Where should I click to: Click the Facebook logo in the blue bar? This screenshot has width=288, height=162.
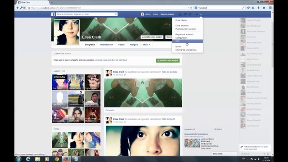pos(53,14)
